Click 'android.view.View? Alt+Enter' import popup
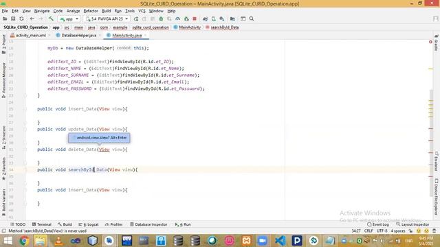The image size is (440, 247). coord(99,137)
